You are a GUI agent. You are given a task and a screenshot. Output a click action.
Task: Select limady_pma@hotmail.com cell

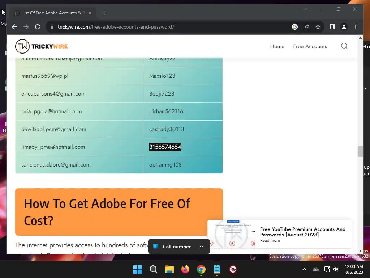pyautogui.click(x=79, y=147)
